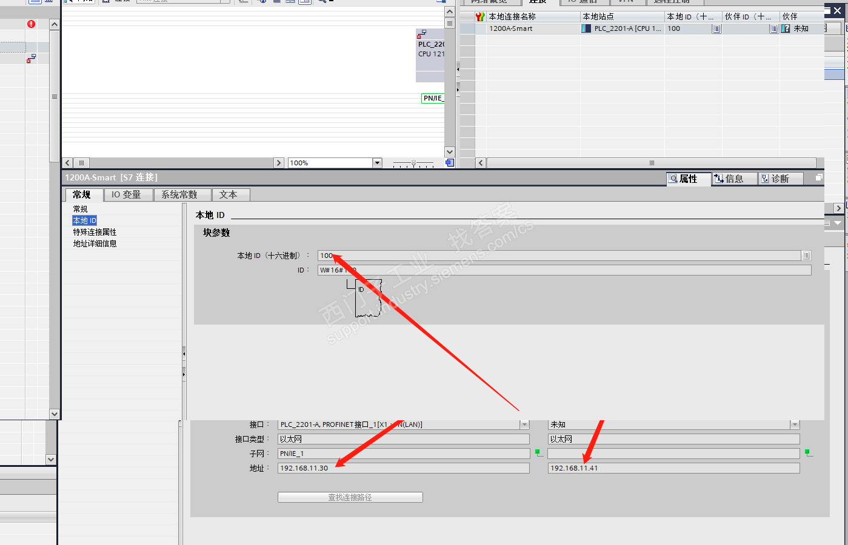Click the green subnet icon beside partner subnet

pos(809,453)
